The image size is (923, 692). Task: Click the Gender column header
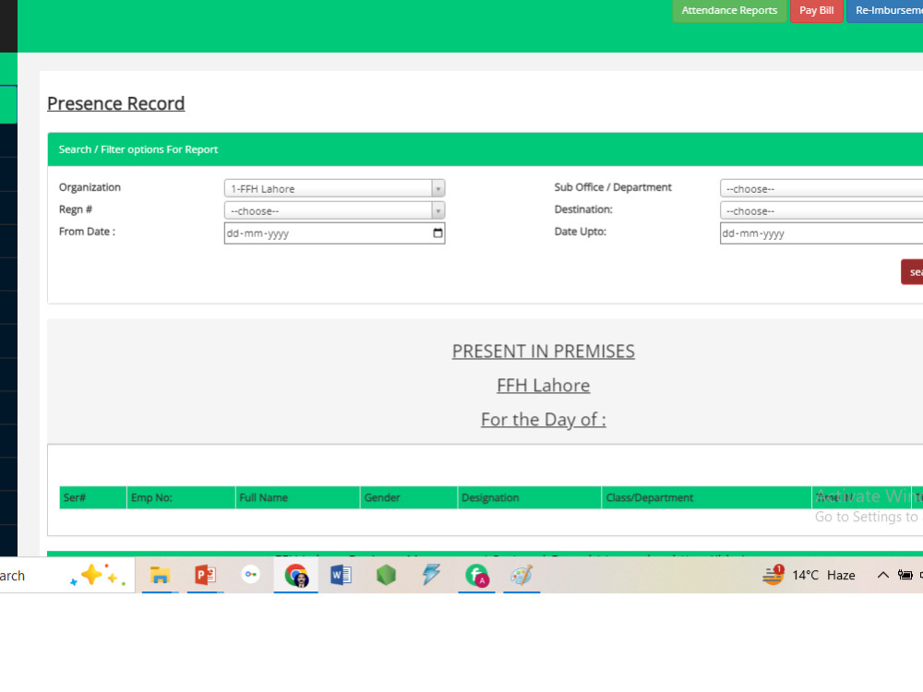tap(409, 498)
